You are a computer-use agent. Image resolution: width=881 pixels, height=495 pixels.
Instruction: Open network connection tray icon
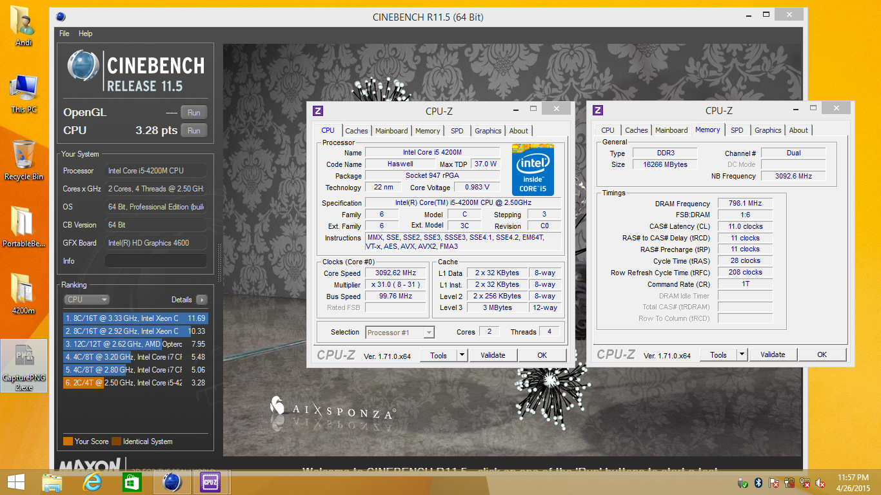click(x=805, y=483)
